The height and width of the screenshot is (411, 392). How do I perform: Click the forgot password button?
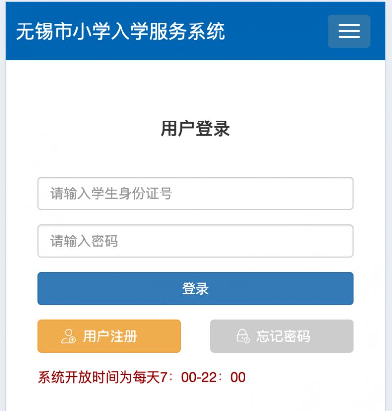(x=282, y=336)
